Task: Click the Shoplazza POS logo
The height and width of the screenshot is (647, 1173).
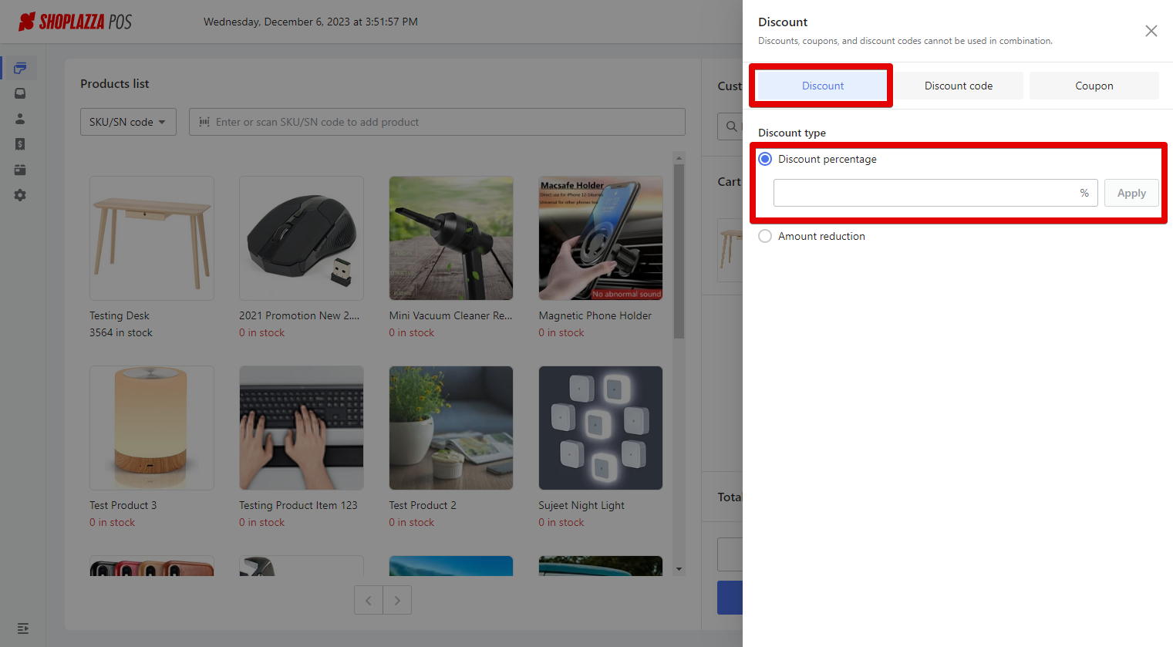Action: click(x=75, y=22)
